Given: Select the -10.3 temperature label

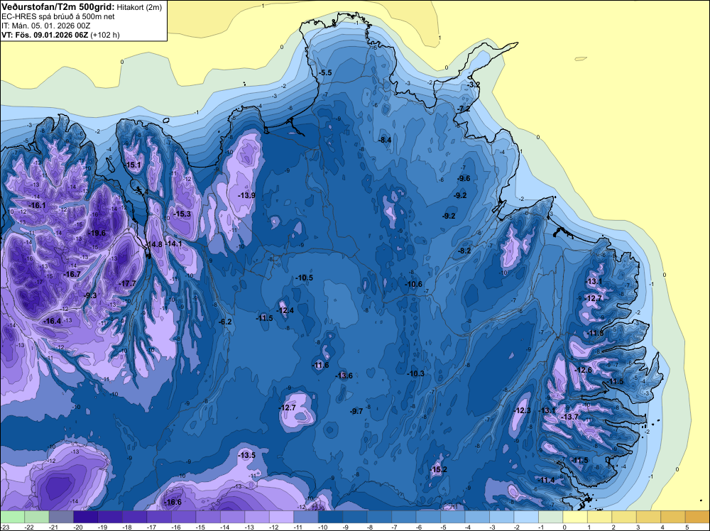Looking at the screenshot, I should pos(415,373).
